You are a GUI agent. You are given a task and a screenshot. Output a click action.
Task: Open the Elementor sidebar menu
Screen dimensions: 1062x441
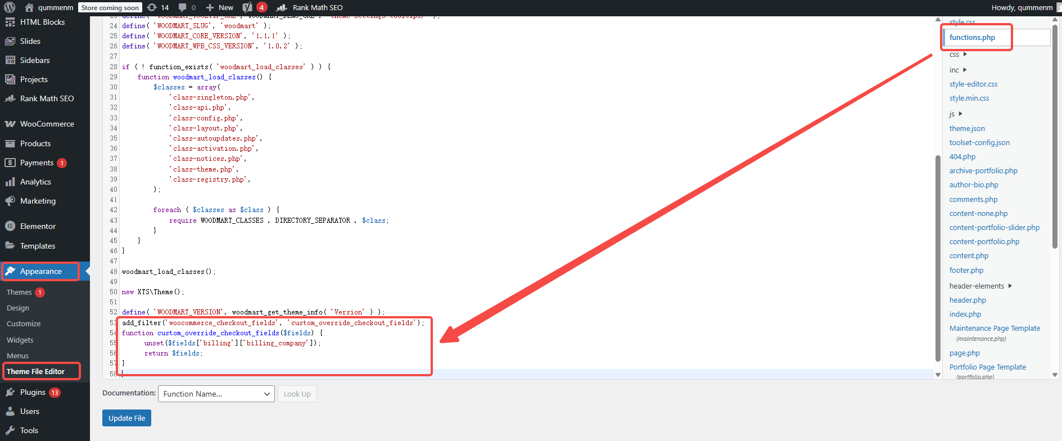38,226
